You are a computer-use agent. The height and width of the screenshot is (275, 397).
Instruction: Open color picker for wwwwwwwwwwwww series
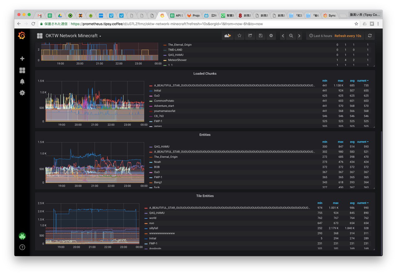pyautogui.click(x=146, y=234)
